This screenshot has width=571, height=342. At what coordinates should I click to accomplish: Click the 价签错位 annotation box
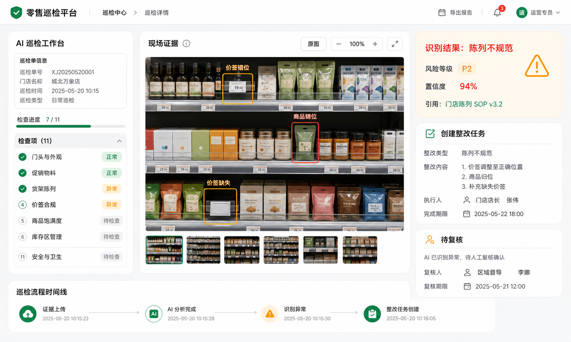[238, 89]
